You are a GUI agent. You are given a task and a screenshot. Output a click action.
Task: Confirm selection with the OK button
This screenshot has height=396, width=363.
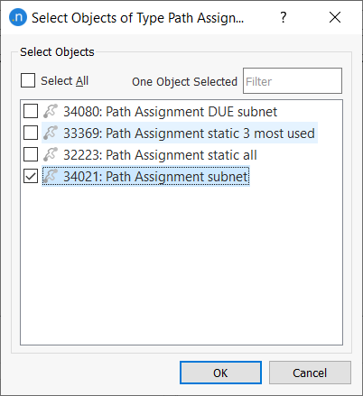tap(220, 373)
